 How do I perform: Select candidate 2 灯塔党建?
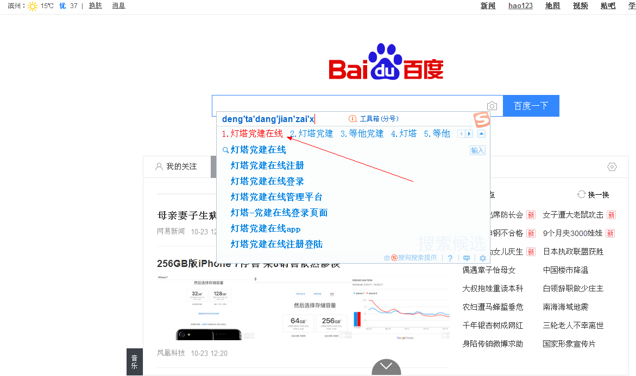click(312, 133)
